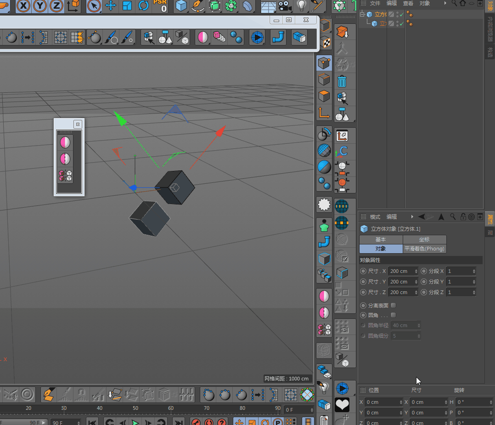This screenshot has height=425, width=495.
Task: Click frame 50 on the timeline ruler
Action: click(x=135, y=408)
